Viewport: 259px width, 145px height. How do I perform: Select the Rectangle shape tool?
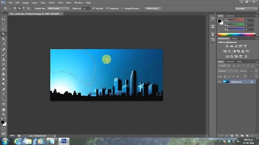(x=4, y=104)
